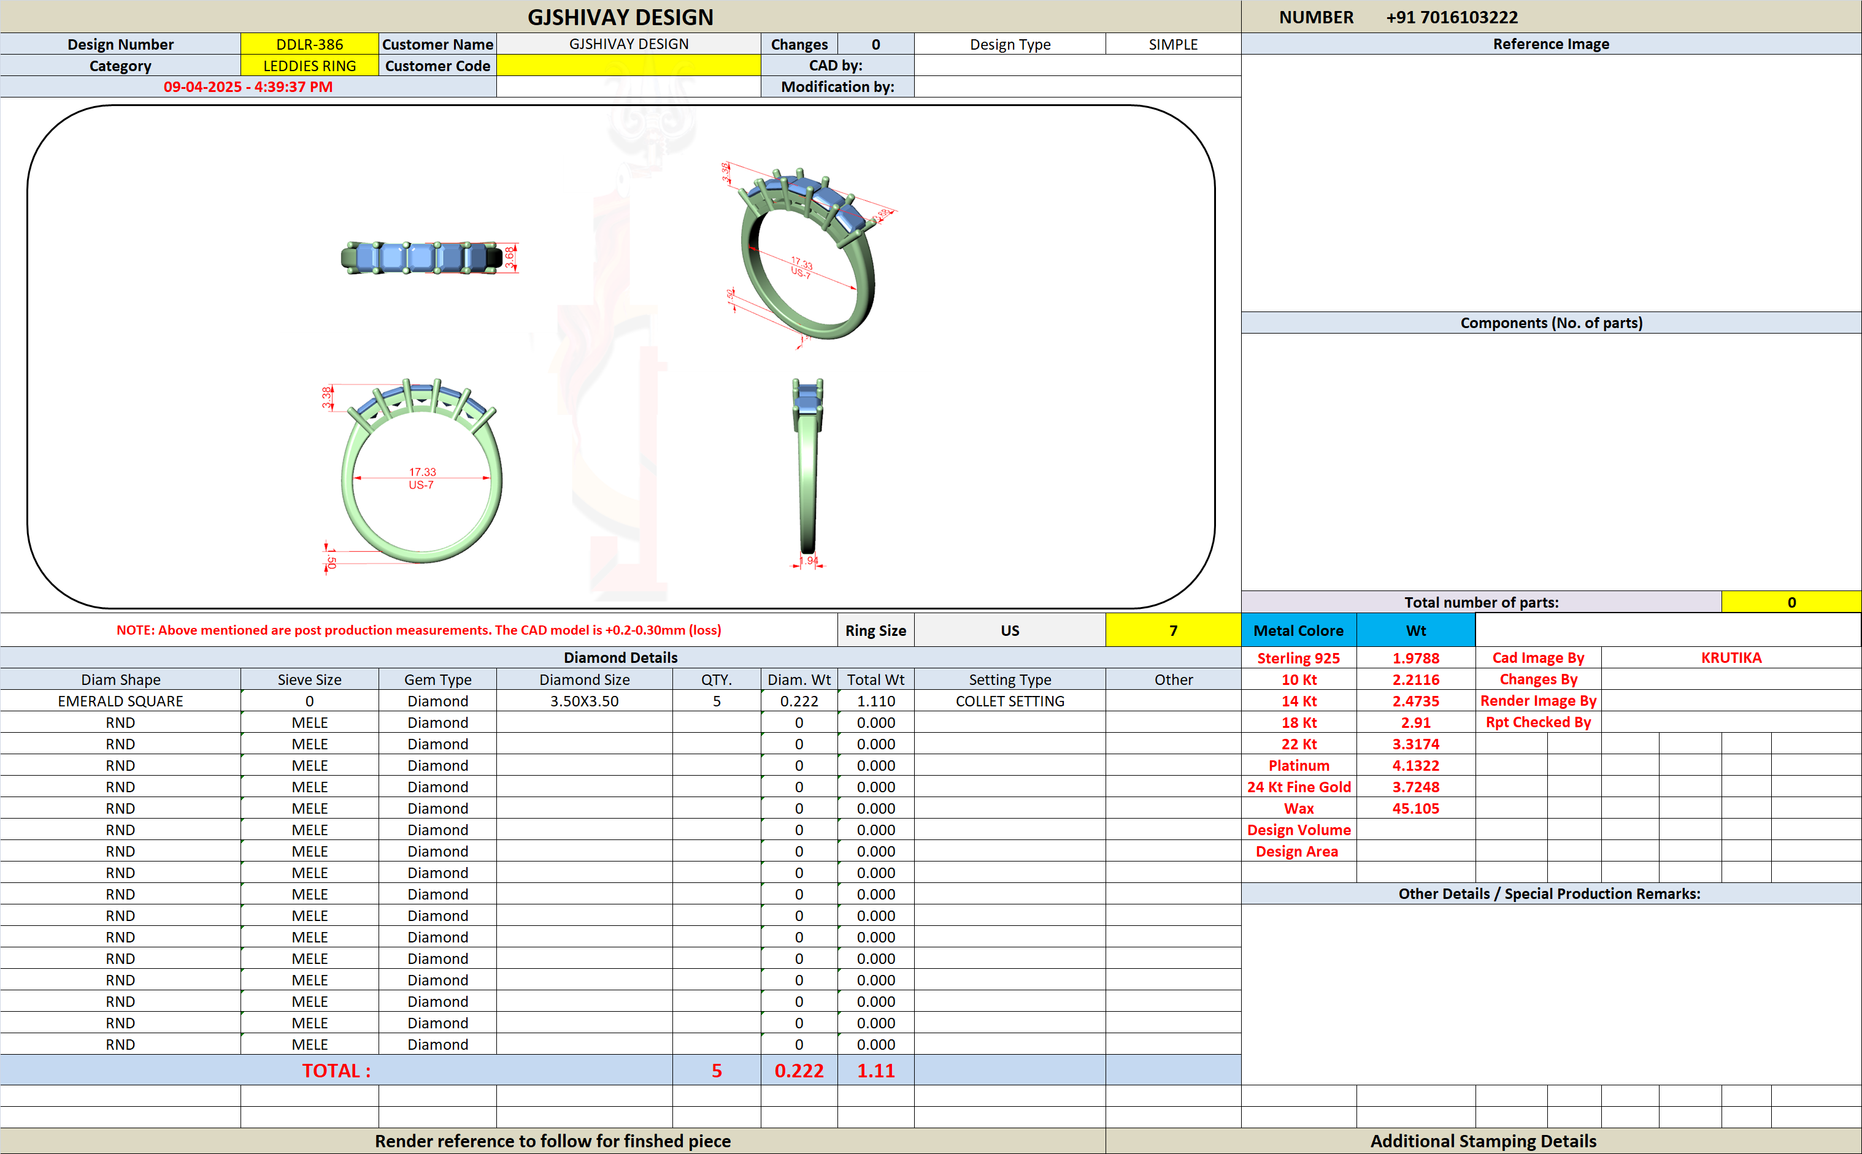
Task: Select the EMERALD SQUARE diam shape cell
Action: (x=121, y=701)
